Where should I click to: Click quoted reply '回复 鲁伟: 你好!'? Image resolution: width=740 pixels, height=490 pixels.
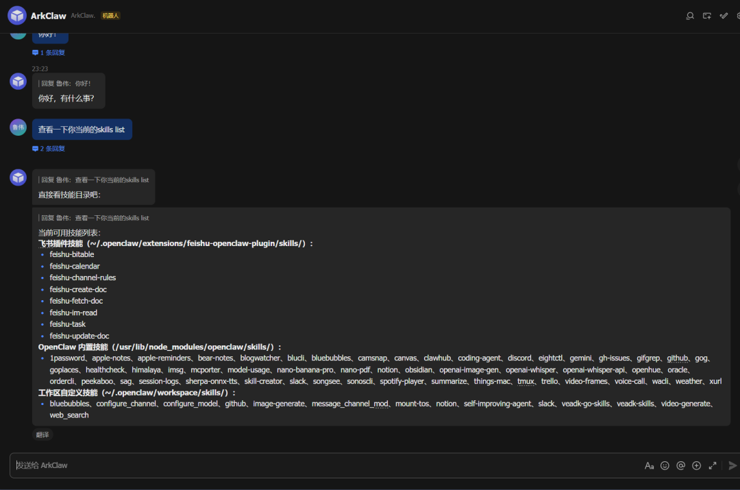pyautogui.click(x=65, y=84)
